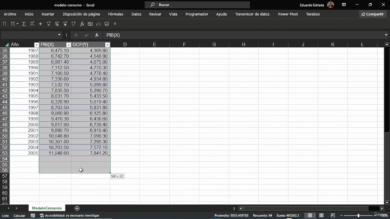The image size is (390, 219).
Task: Click horizontal scrollbar left arrow
Action: click(x=241, y=208)
